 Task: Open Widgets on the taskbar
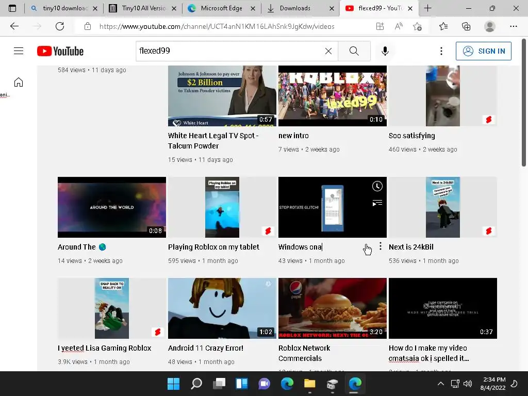click(x=242, y=384)
